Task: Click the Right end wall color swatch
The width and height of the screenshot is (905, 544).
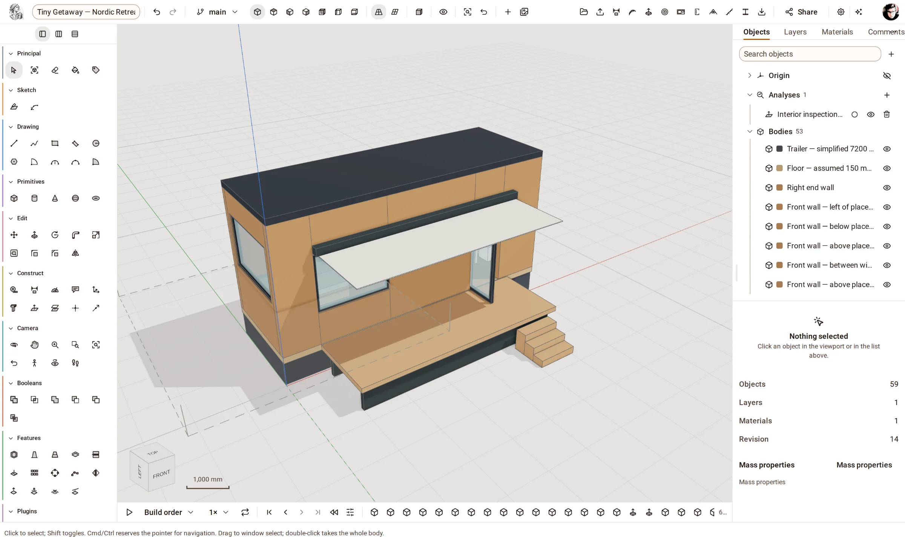Action: tap(779, 187)
